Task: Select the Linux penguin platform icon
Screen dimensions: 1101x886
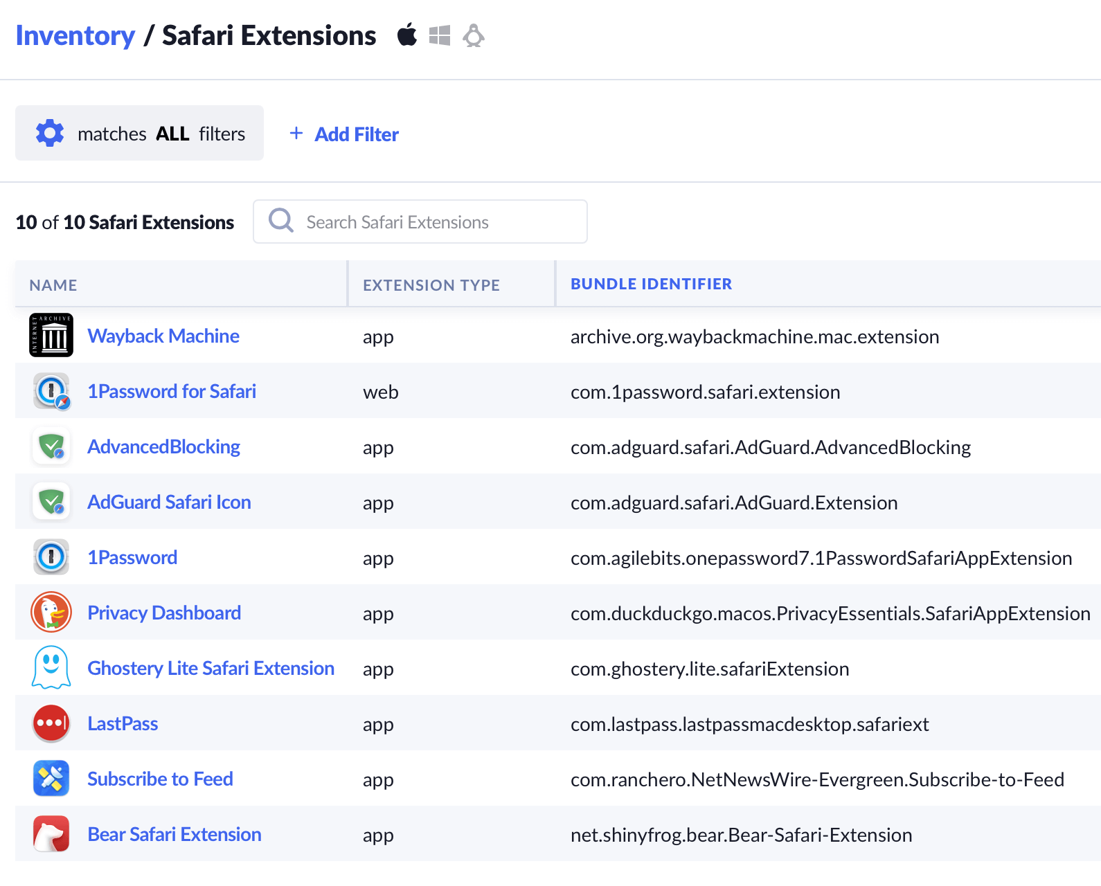Action: point(474,35)
